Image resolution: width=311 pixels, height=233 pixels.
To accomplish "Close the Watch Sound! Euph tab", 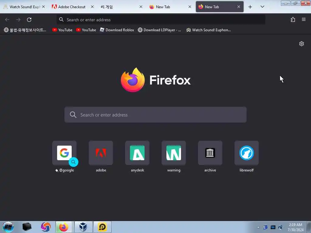I will point(43,7).
